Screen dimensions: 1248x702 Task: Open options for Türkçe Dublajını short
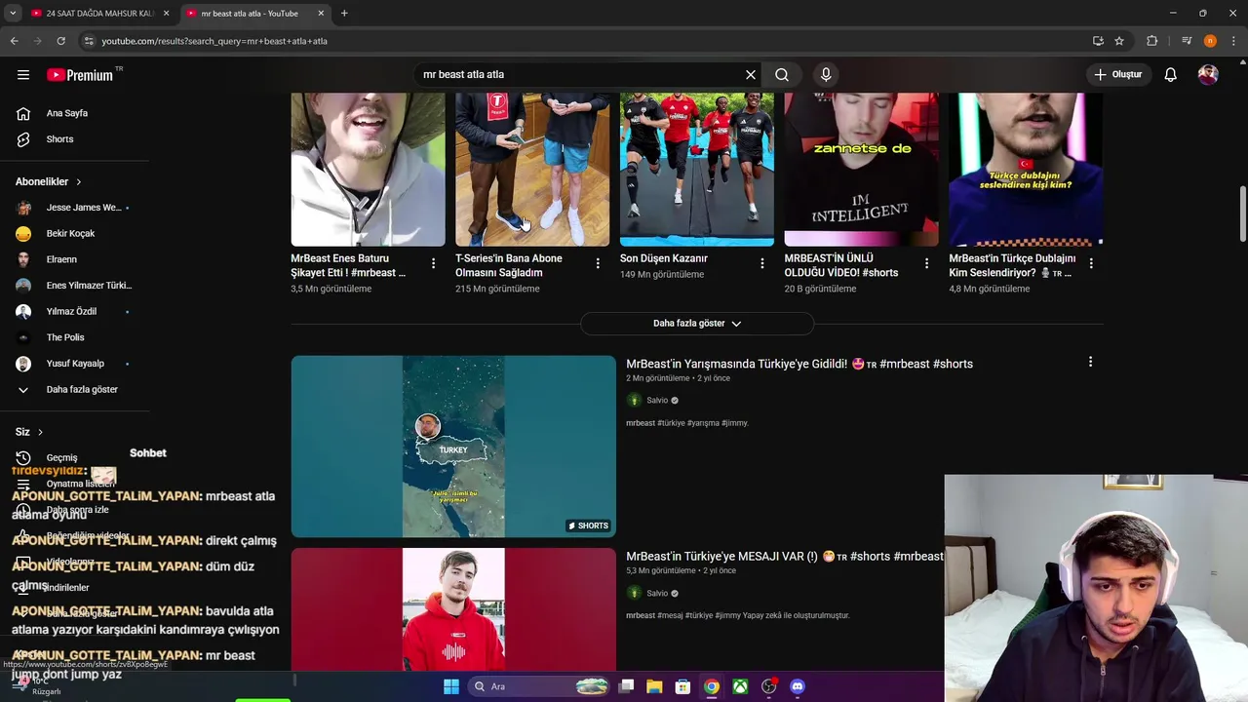(x=1091, y=264)
